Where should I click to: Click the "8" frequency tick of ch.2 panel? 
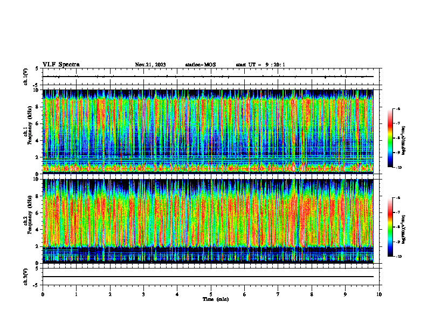tap(38, 196)
